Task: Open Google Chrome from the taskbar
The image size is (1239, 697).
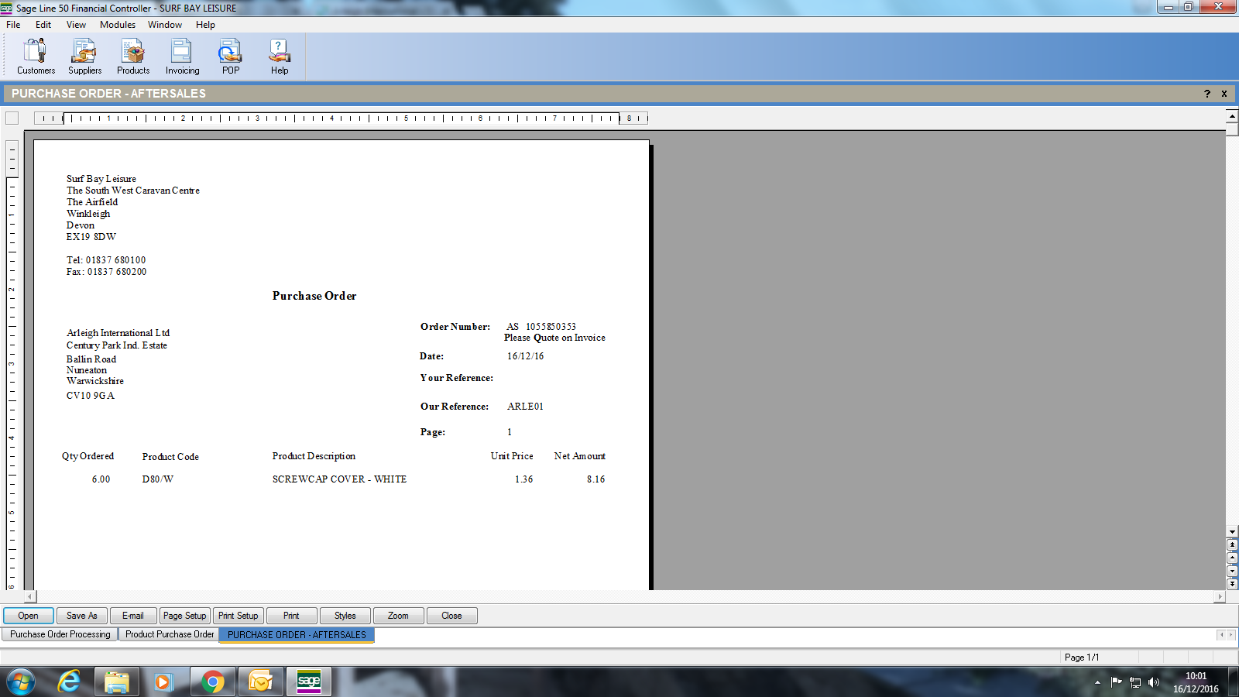Action: click(213, 682)
